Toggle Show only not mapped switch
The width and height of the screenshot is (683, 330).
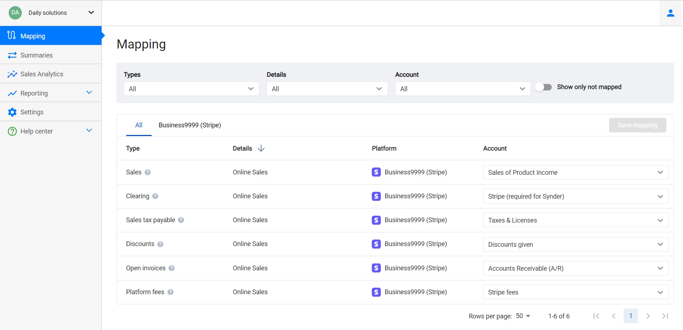(x=544, y=87)
